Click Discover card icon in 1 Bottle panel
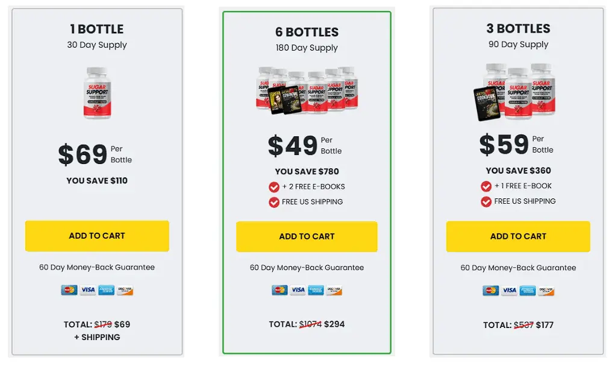 click(x=125, y=290)
